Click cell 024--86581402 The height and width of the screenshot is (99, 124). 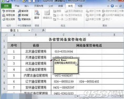pyautogui.click(x=89, y=81)
